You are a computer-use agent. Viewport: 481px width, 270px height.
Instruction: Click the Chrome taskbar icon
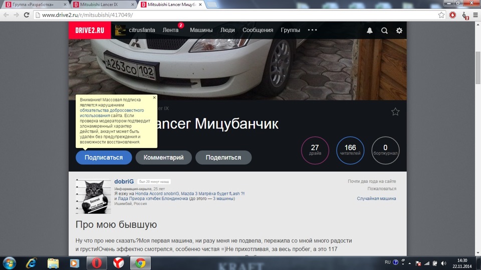click(x=140, y=263)
